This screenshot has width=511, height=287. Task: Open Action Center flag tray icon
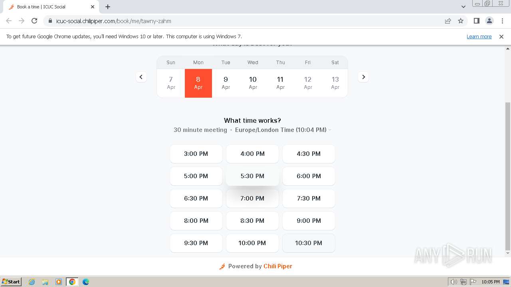click(473, 282)
